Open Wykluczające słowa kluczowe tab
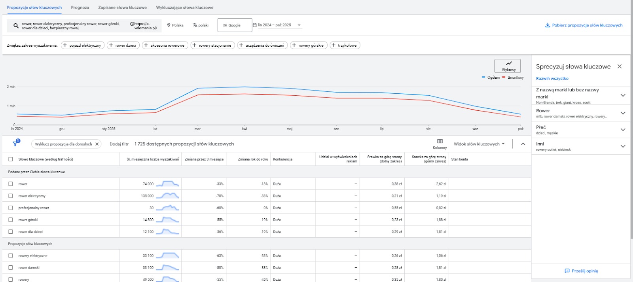Screen dimensions: 633x282 click(x=184, y=8)
